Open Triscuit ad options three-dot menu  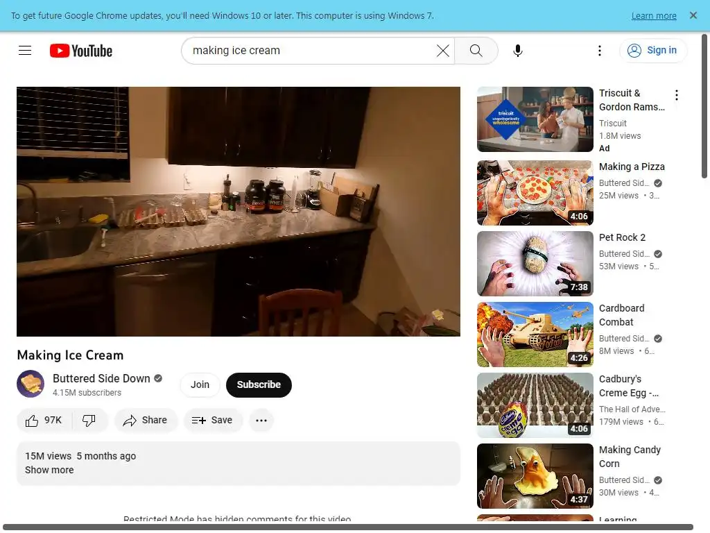[677, 95]
